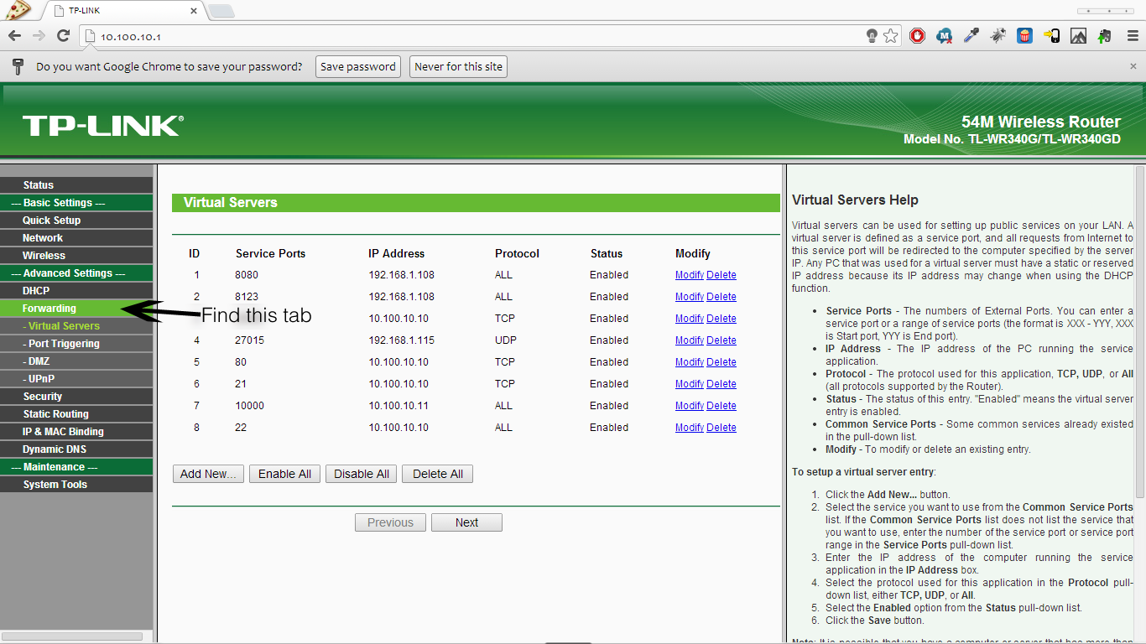The image size is (1146, 644).
Task: Delete the port 10000 entry
Action: pyautogui.click(x=721, y=406)
